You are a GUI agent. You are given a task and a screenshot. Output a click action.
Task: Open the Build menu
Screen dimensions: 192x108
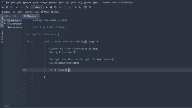pyautogui.click(x=61, y=2)
